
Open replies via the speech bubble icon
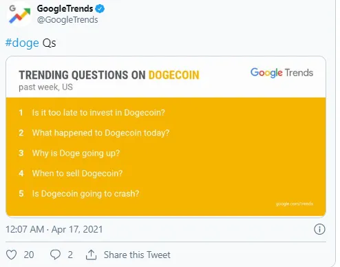point(55,255)
